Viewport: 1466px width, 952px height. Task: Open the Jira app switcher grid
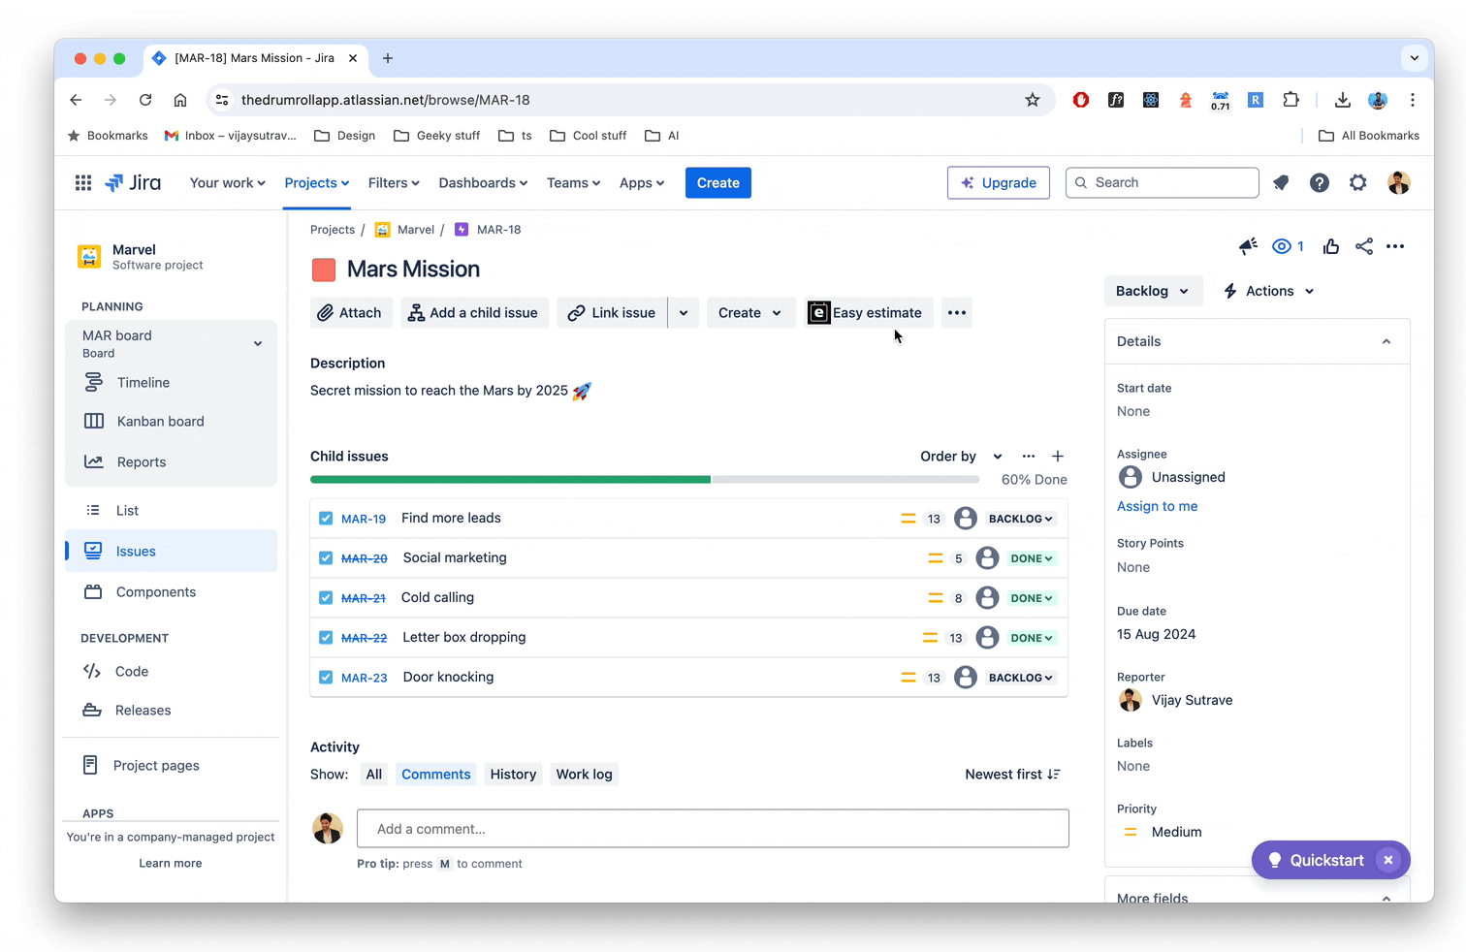[x=83, y=182]
